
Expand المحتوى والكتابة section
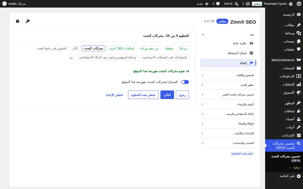pos(228,75)
